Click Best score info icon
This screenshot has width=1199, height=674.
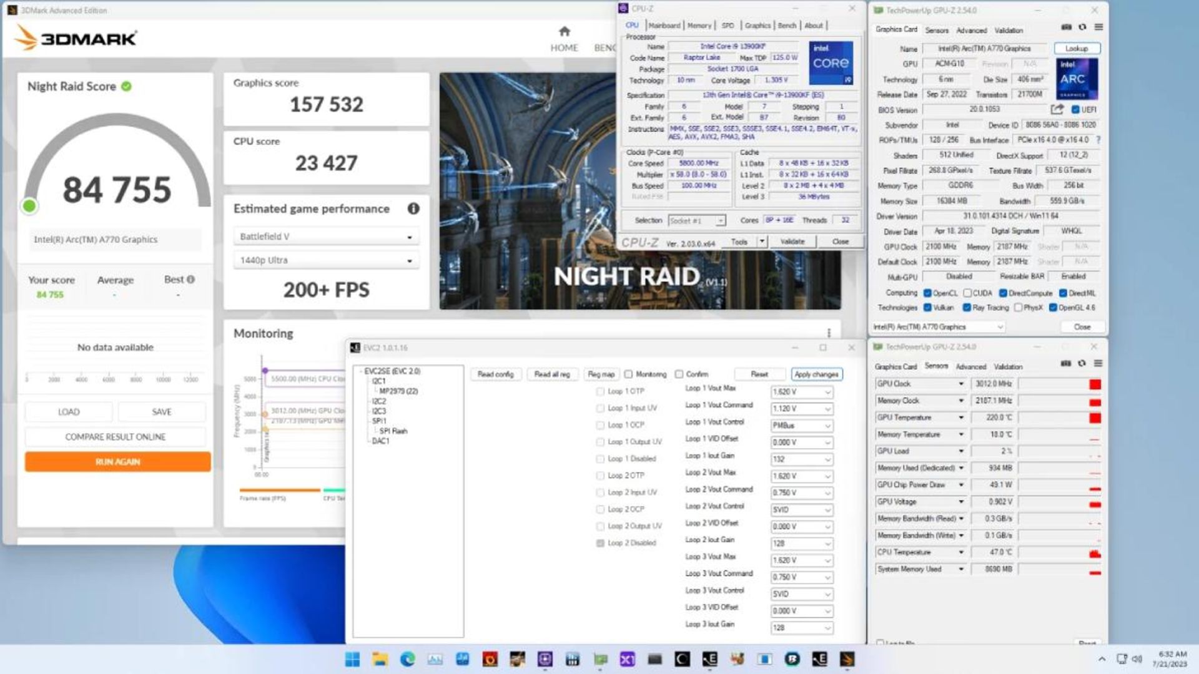pyautogui.click(x=190, y=280)
